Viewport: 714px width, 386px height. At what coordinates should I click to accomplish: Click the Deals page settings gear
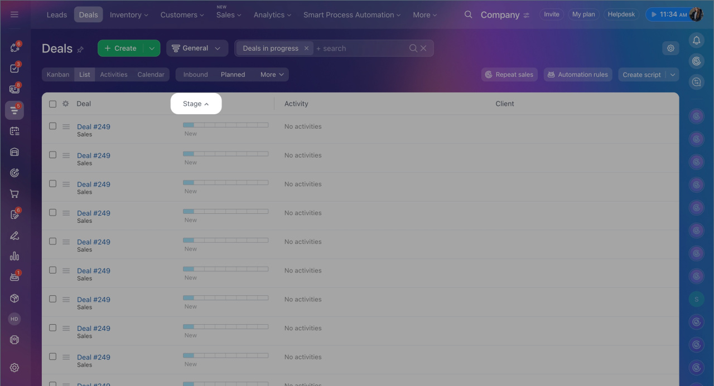670,48
